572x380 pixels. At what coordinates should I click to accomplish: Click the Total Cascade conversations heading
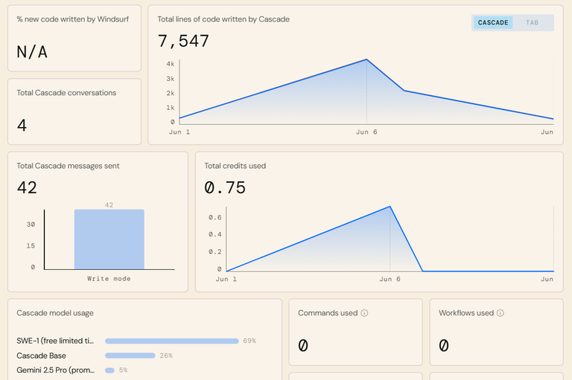pyautogui.click(x=66, y=92)
